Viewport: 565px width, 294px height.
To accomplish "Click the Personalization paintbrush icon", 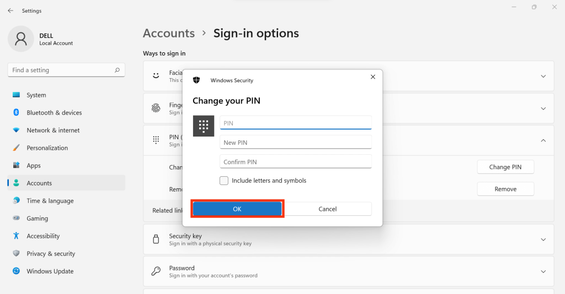I will (x=16, y=148).
